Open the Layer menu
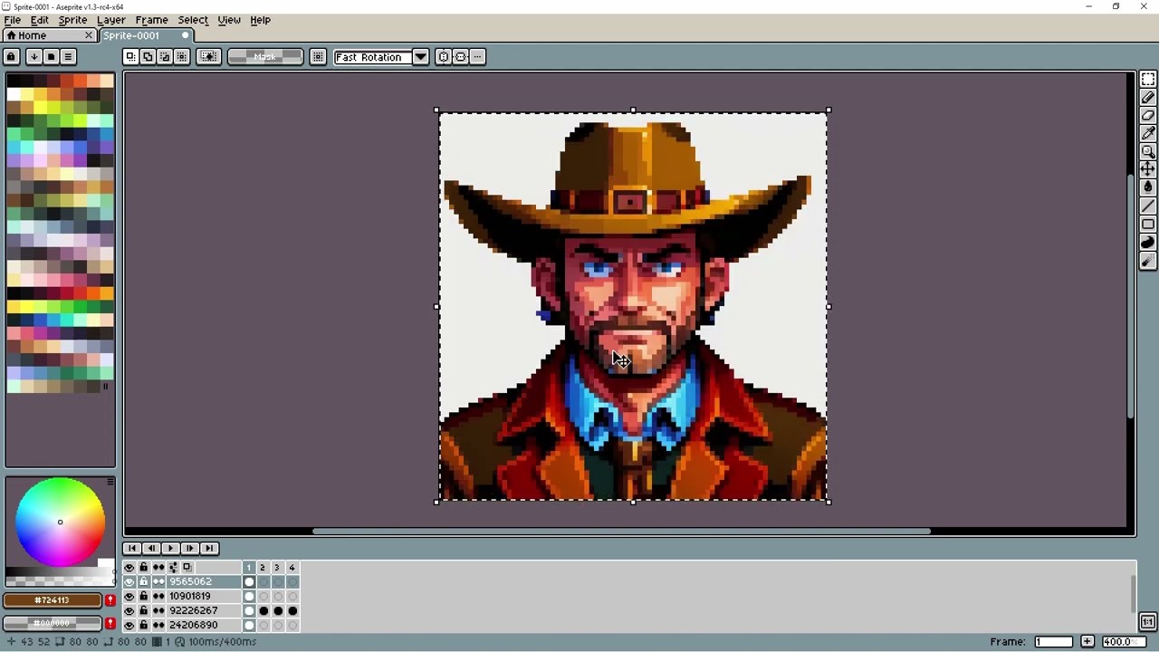The width and height of the screenshot is (1159, 652). click(x=110, y=20)
